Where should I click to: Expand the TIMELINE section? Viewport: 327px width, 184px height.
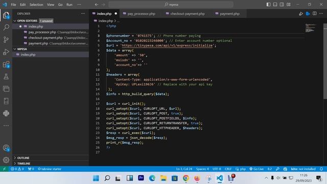click(24, 164)
